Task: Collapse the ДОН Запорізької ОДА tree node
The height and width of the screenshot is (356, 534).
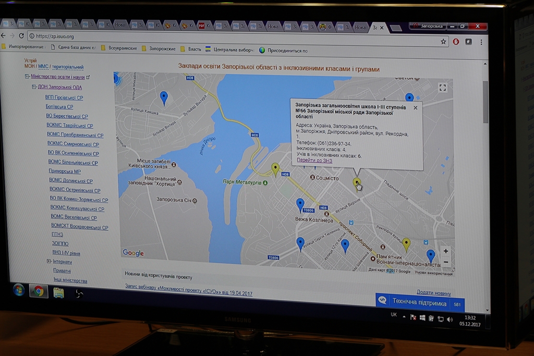Action: click(34, 87)
